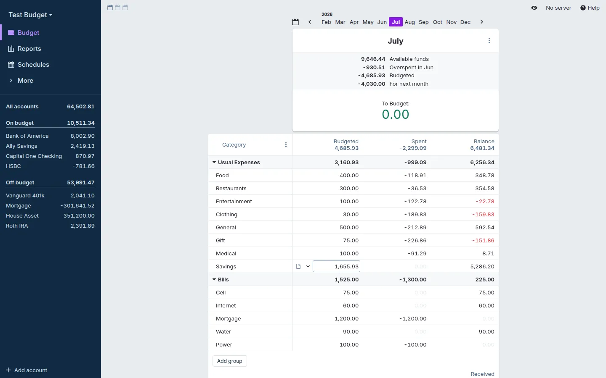
Task: Toggle privacy mode eye icon
Action: pyautogui.click(x=534, y=8)
